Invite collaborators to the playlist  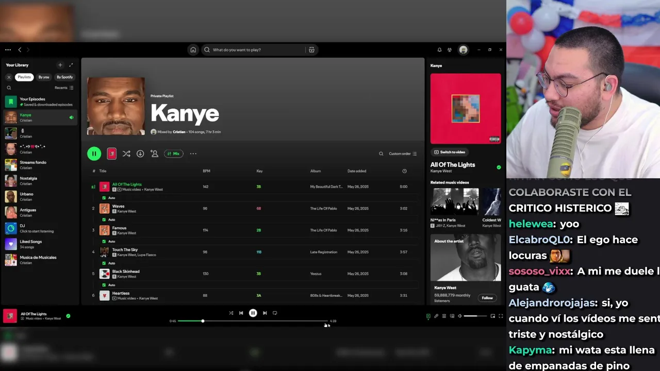coord(154,154)
